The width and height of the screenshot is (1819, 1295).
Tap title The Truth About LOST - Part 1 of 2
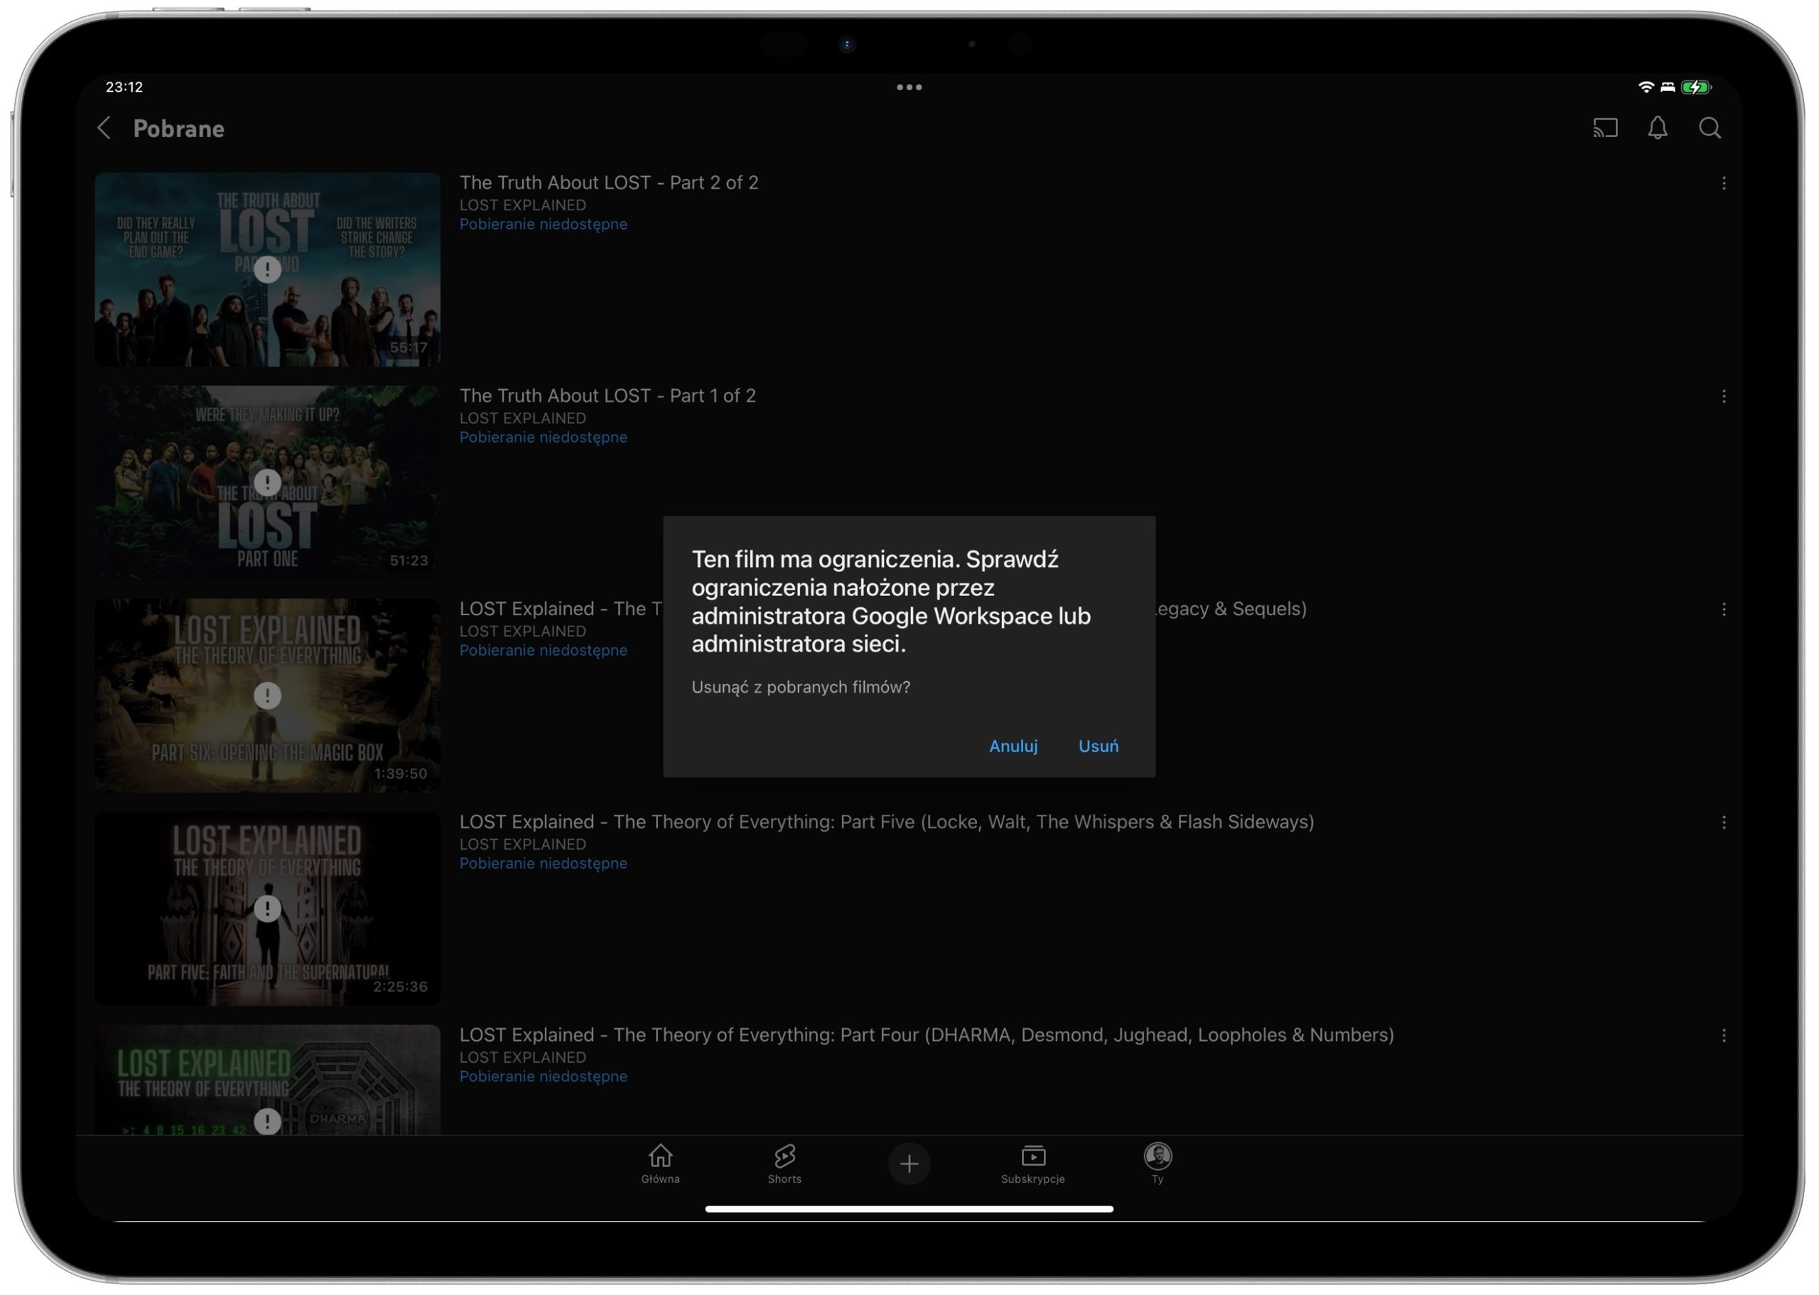pos(607,396)
